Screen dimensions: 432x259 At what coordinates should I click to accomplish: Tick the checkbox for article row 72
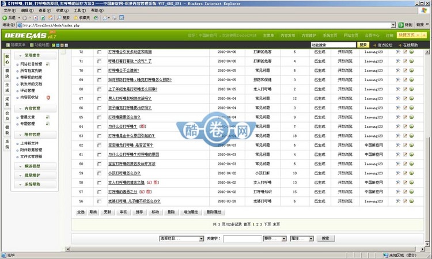coord(99,52)
